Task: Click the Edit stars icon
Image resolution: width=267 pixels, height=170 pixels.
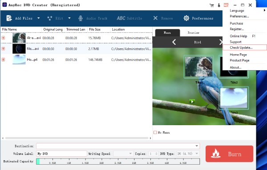Action: (50, 18)
